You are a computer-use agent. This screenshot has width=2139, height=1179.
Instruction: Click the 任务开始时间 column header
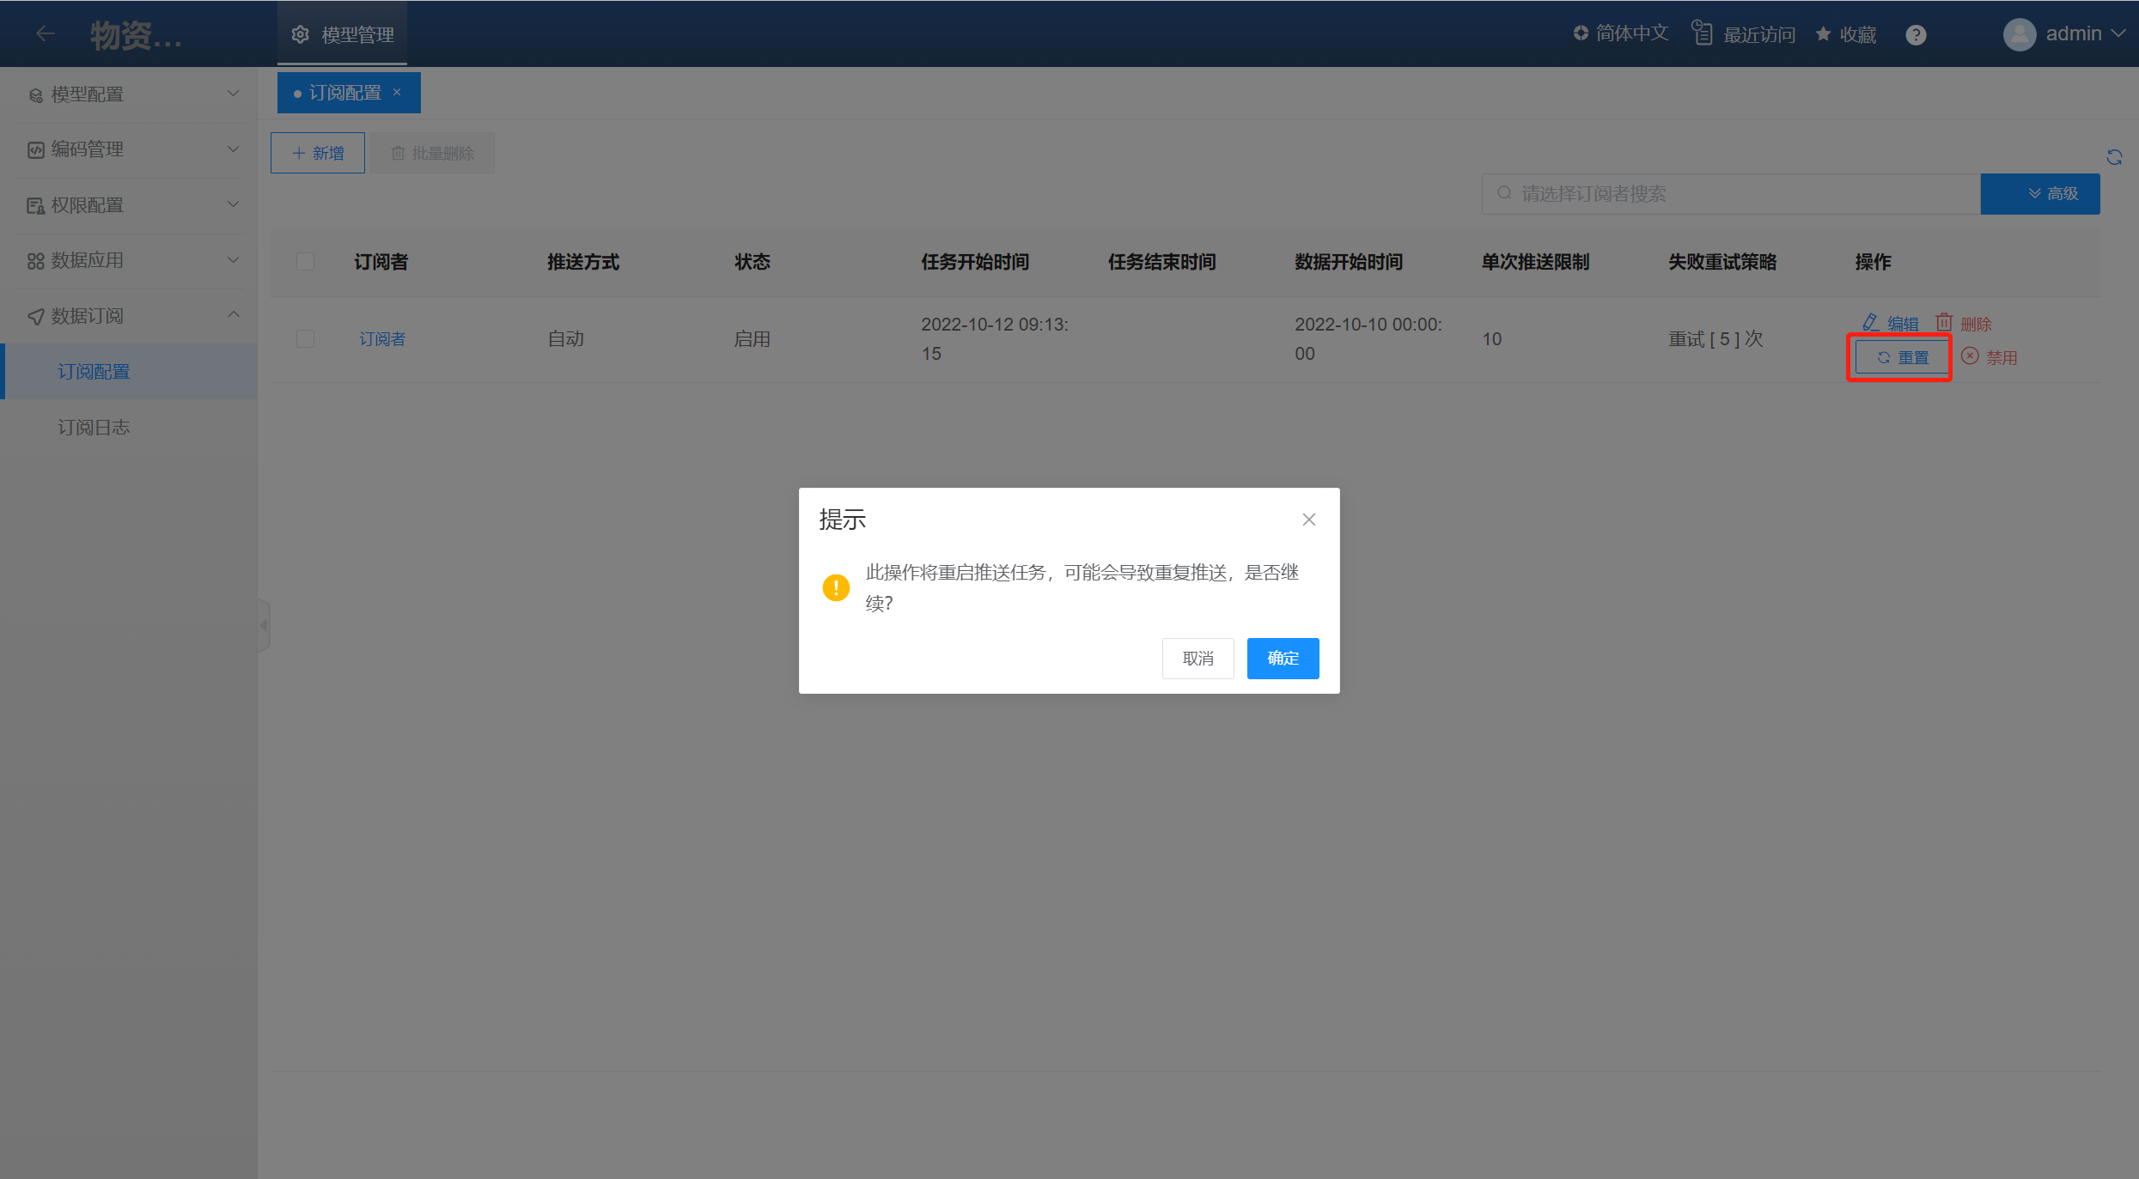pos(975,262)
